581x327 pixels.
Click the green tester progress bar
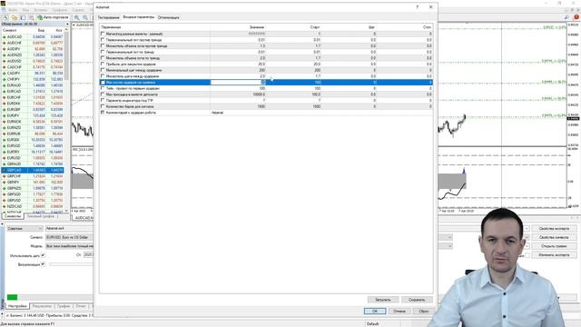click(12, 297)
